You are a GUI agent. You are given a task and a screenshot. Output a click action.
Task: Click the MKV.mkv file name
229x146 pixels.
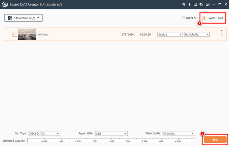pyautogui.click(x=43, y=35)
